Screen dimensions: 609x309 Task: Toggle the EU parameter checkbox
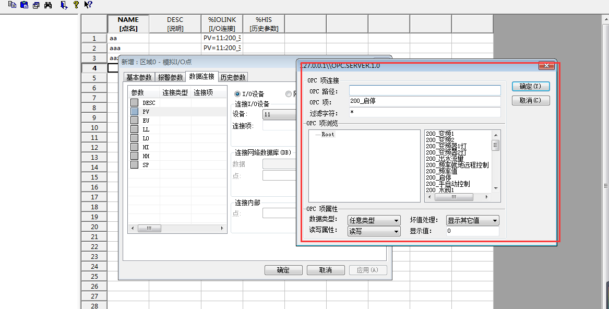pyautogui.click(x=135, y=121)
